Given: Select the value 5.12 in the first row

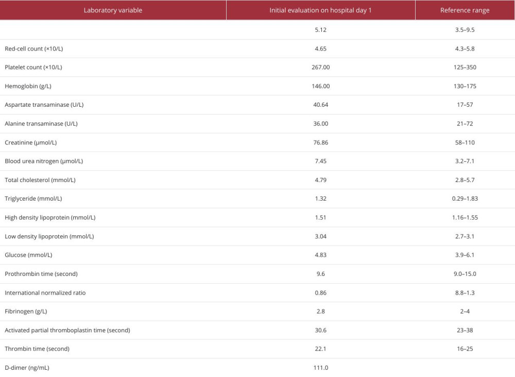Looking at the screenshot, I should (320, 29).
